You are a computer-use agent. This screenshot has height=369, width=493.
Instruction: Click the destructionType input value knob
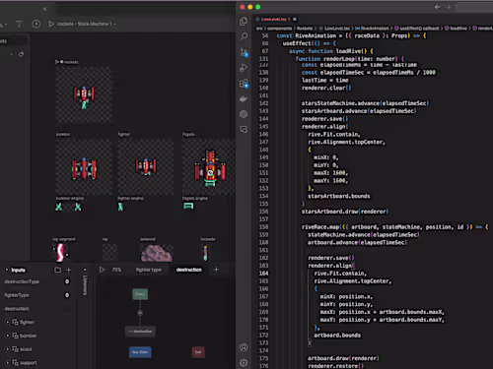coord(67,281)
